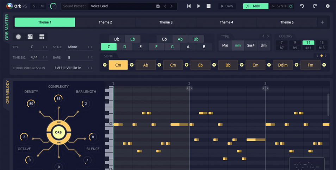
Task: Select Maj chord type
Action: click(x=225, y=45)
